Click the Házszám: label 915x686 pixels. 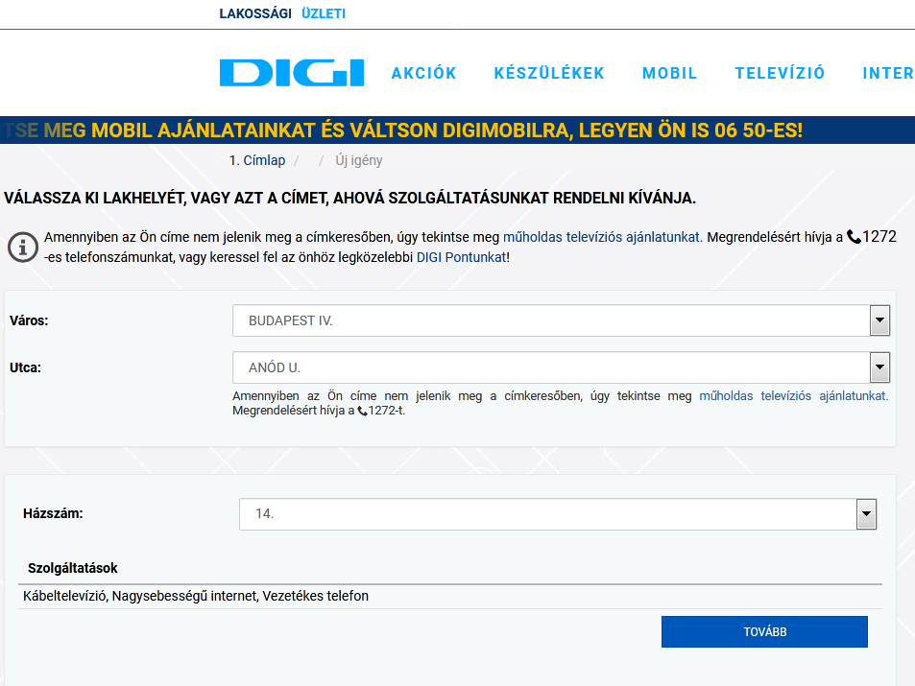pyautogui.click(x=53, y=514)
